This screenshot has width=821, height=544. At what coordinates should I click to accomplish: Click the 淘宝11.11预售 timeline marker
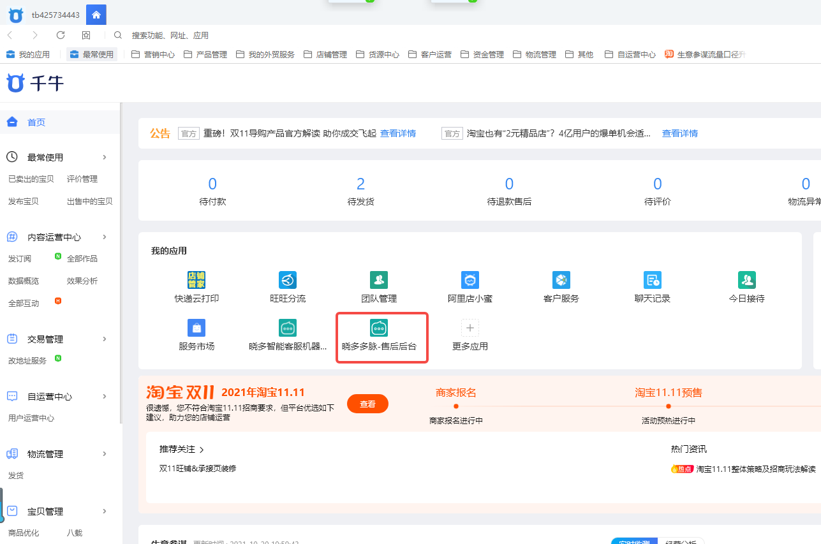coord(669,406)
